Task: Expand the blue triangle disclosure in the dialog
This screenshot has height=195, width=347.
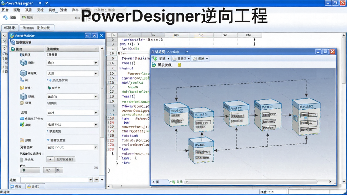Action: pyautogui.click(x=48, y=140)
